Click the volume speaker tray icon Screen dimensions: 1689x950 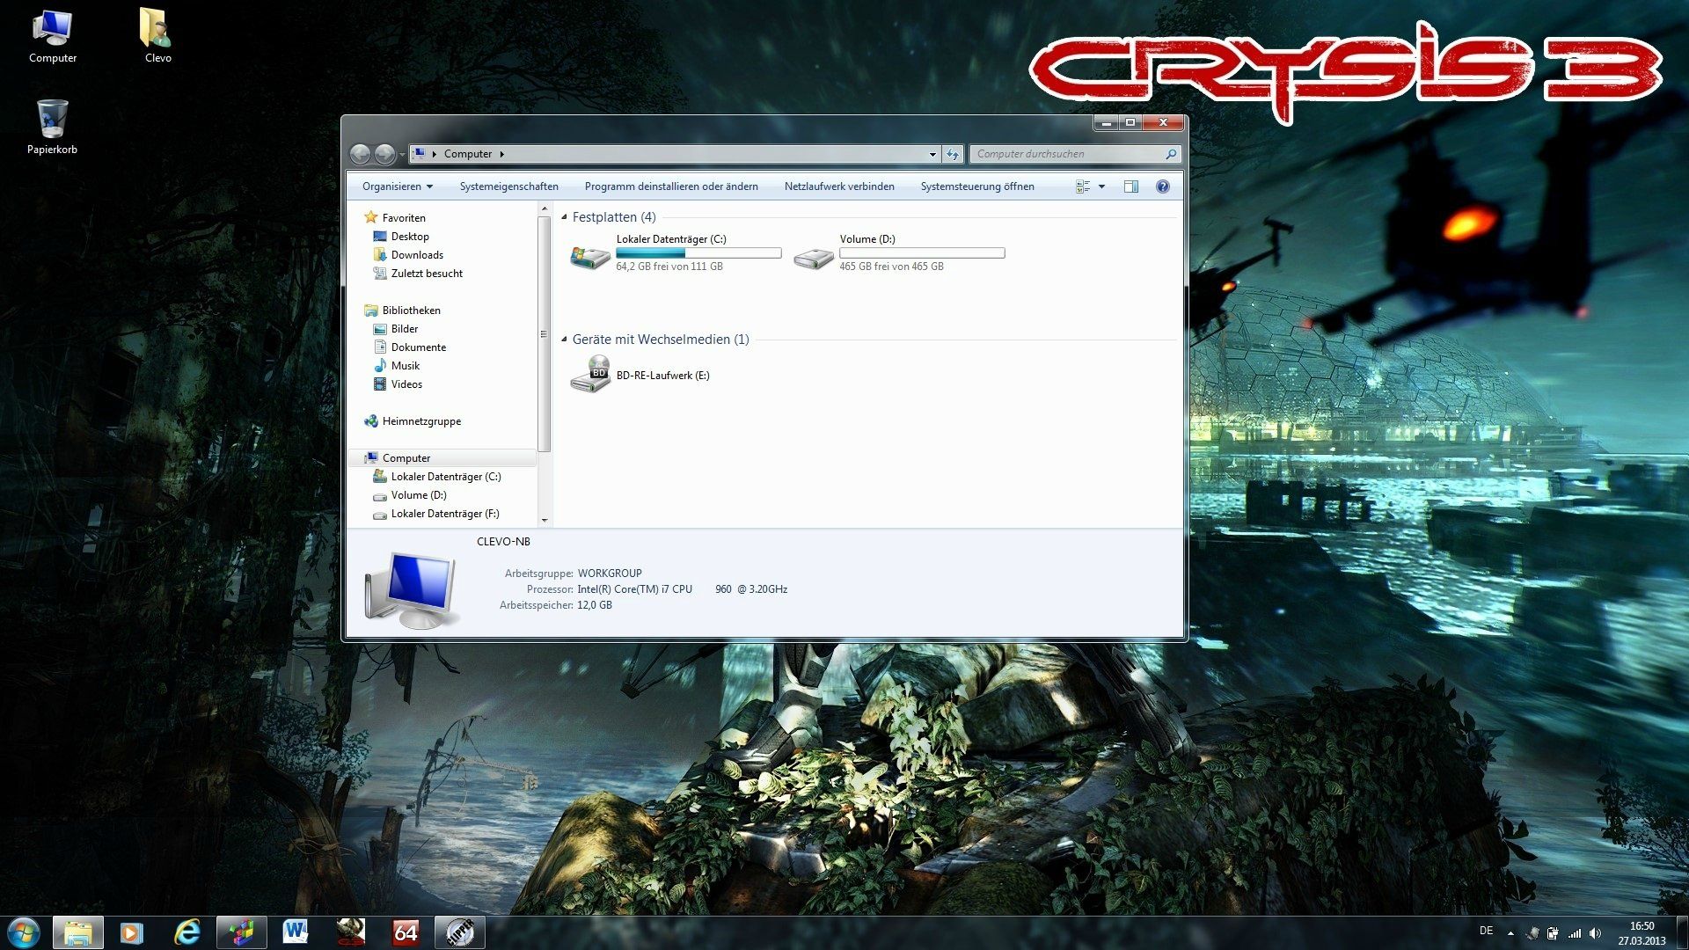(1596, 933)
